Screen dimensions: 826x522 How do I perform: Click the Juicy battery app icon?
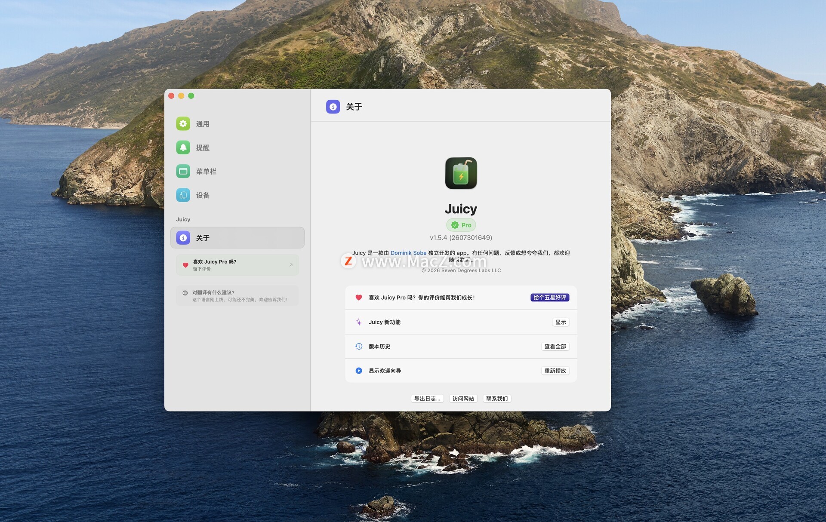461,173
